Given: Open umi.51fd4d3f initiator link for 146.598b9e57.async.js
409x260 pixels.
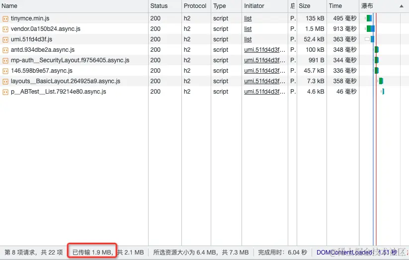Looking at the screenshot, I should click(264, 71).
